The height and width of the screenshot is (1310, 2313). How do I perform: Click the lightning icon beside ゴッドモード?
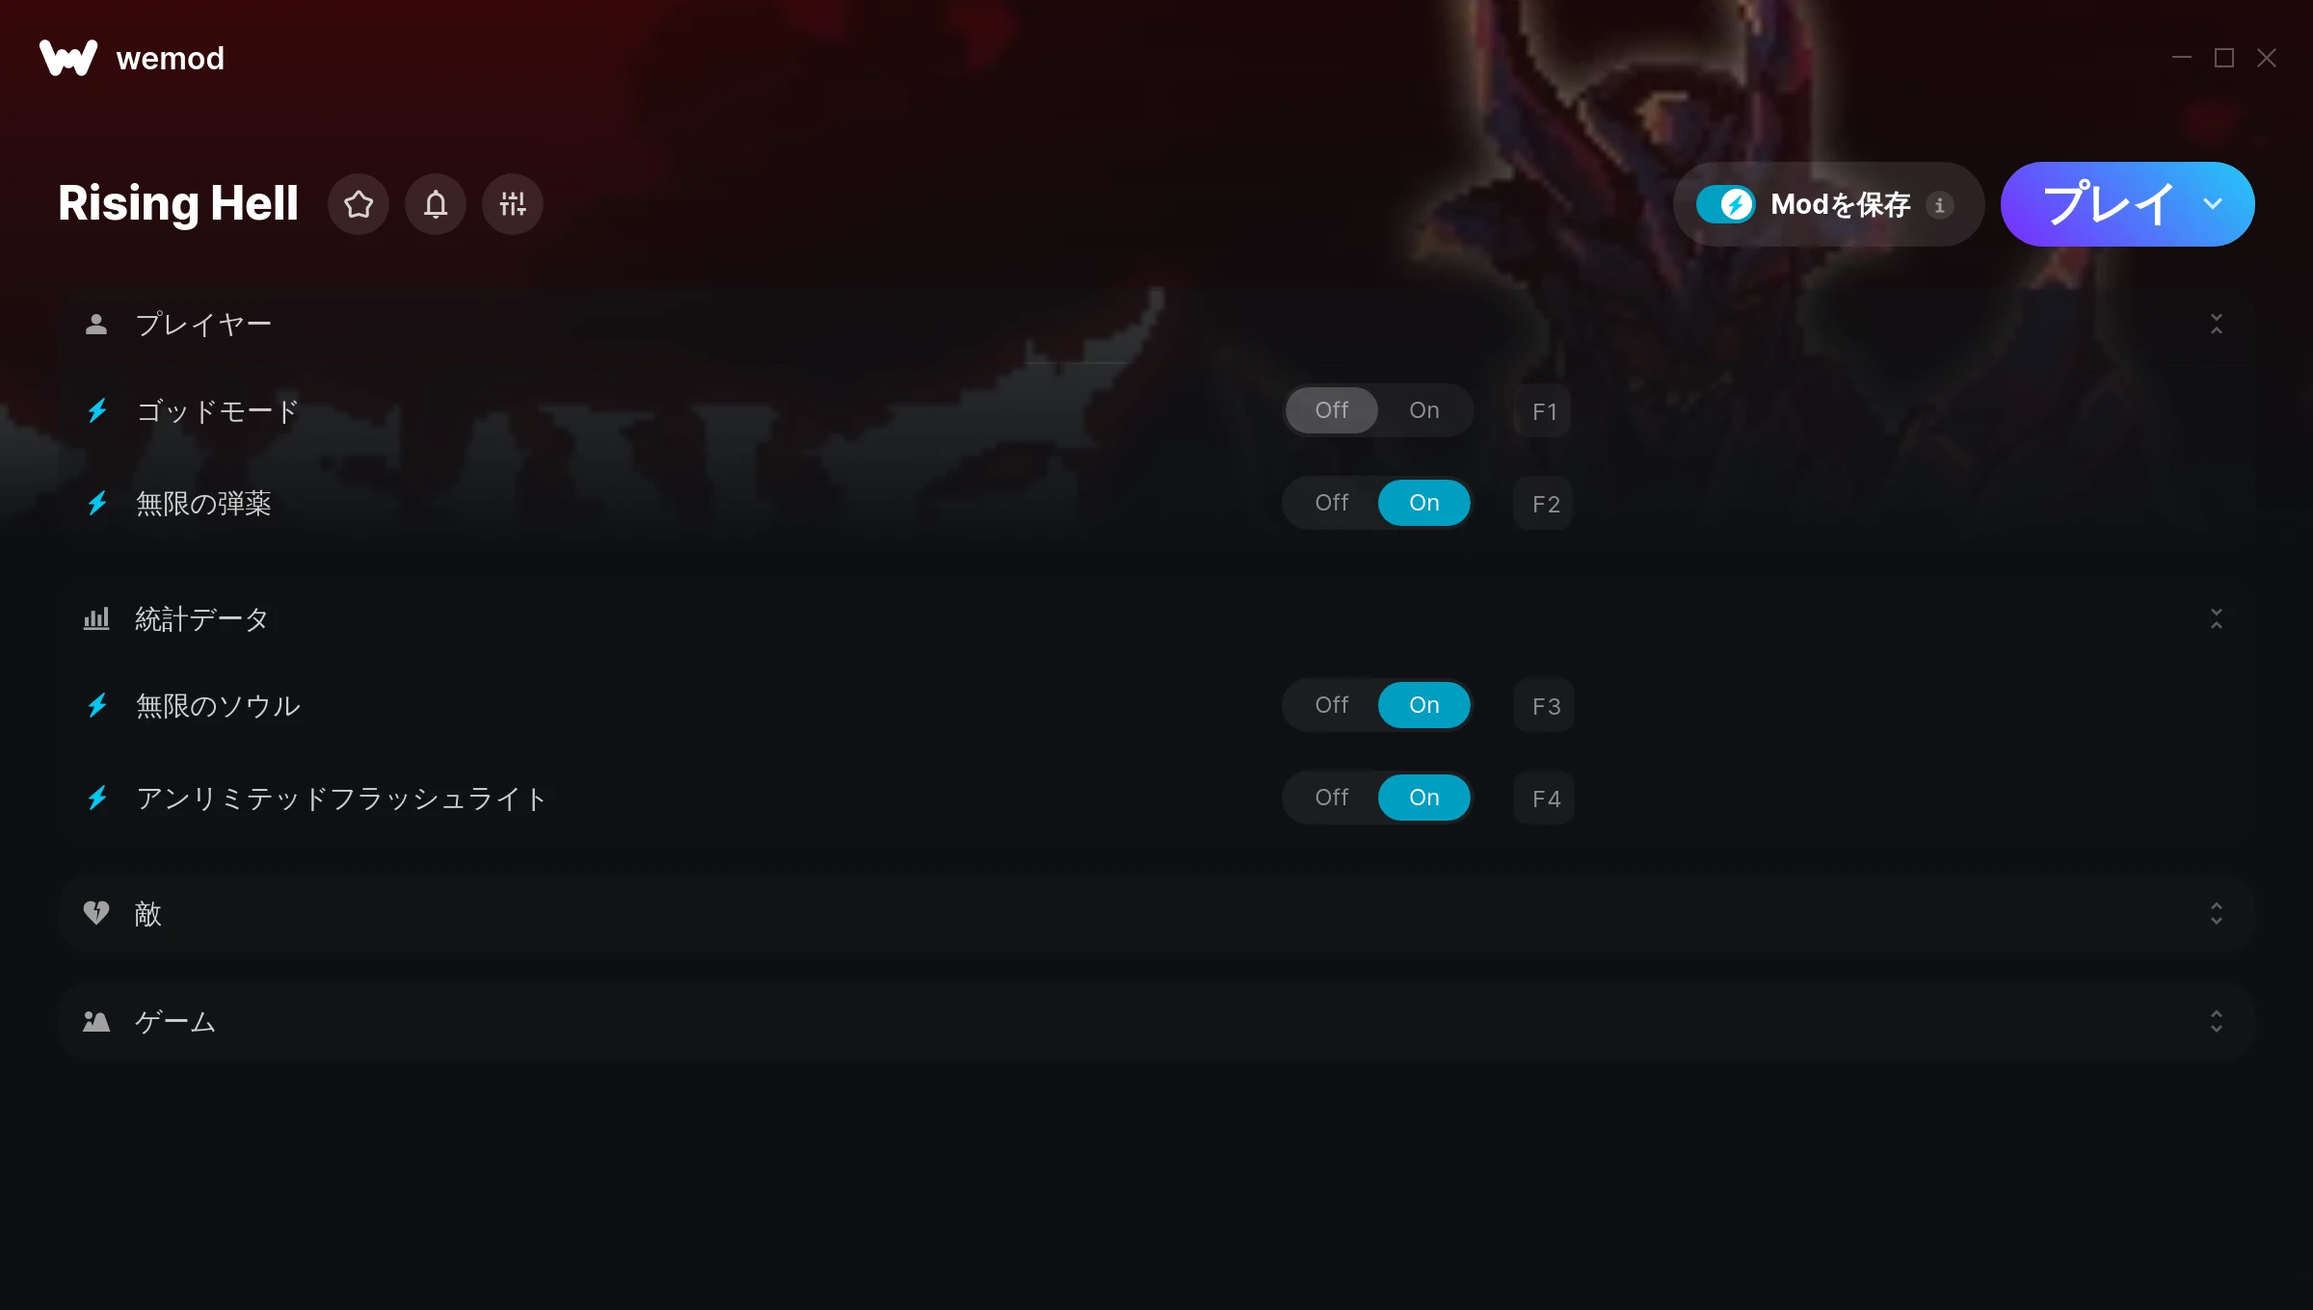(x=97, y=411)
